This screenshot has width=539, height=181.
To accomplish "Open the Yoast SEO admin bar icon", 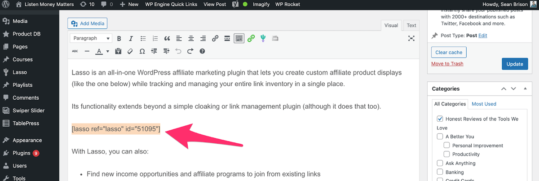I will (x=235, y=4).
